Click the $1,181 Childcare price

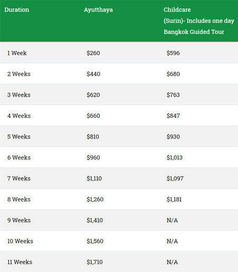(174, 199)
